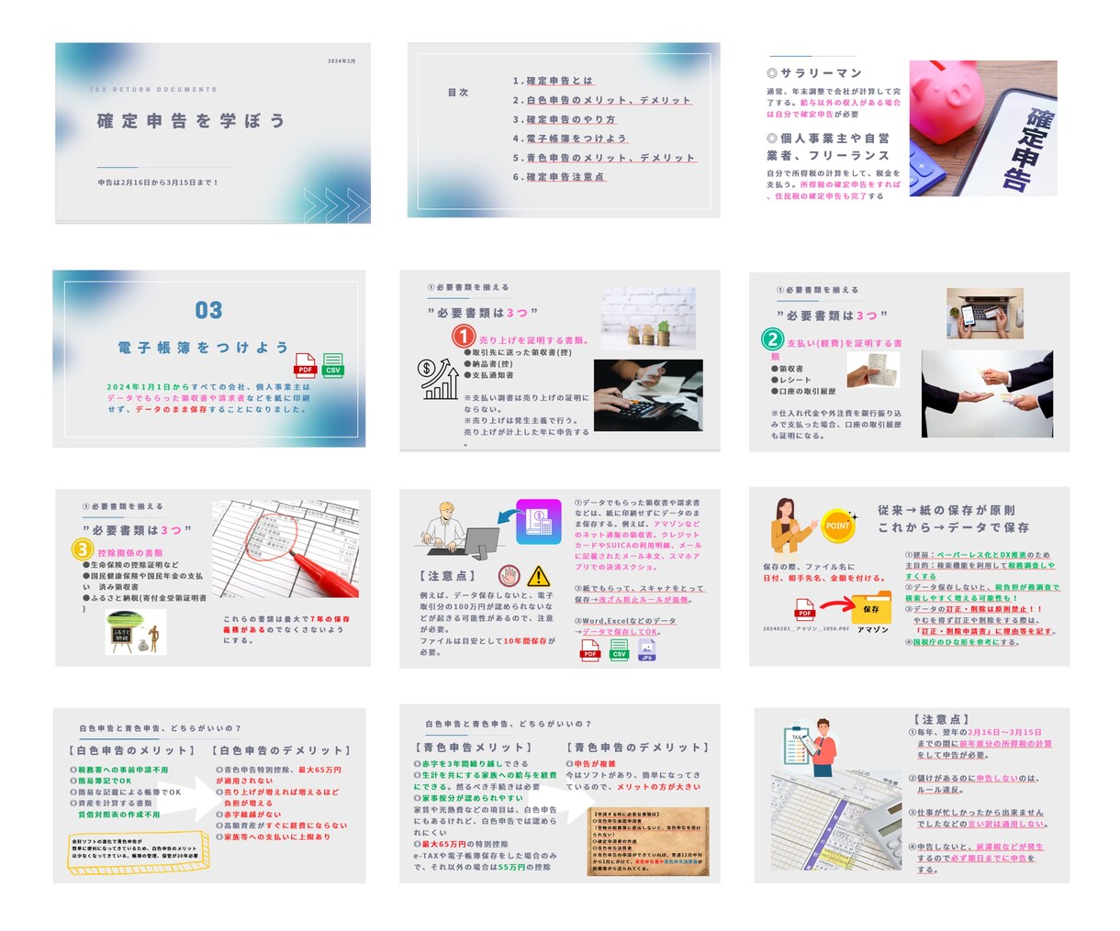This screenshot has width=1120, height=931.
Task: Click the yellow warning triangle icon
Action: pos(539,576)
